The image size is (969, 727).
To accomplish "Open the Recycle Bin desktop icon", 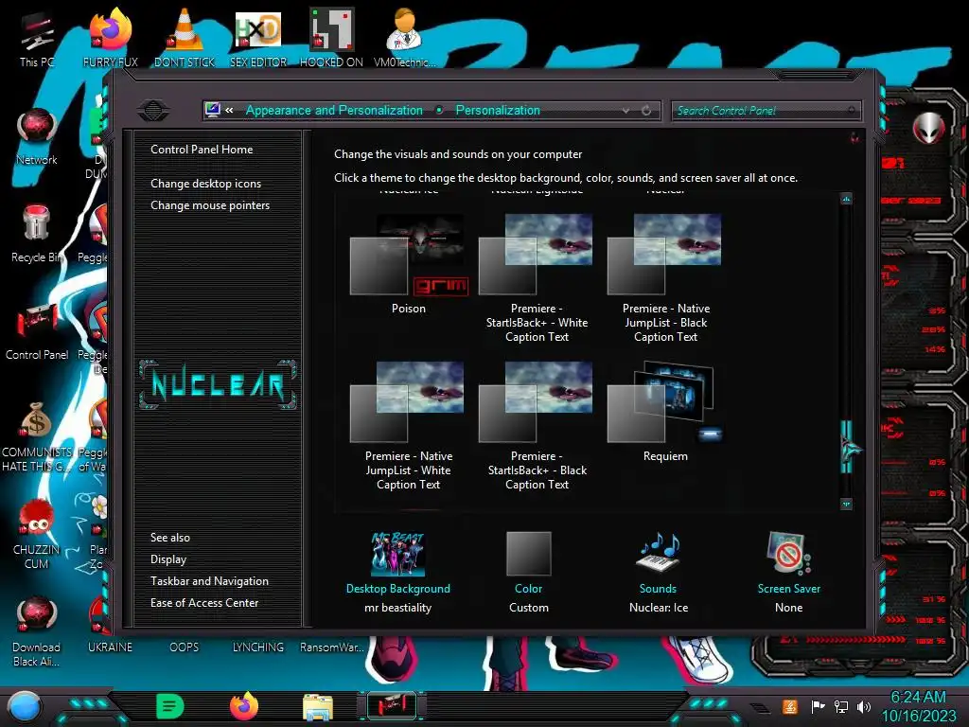I will pyautogui.click(x=37, y=234).
